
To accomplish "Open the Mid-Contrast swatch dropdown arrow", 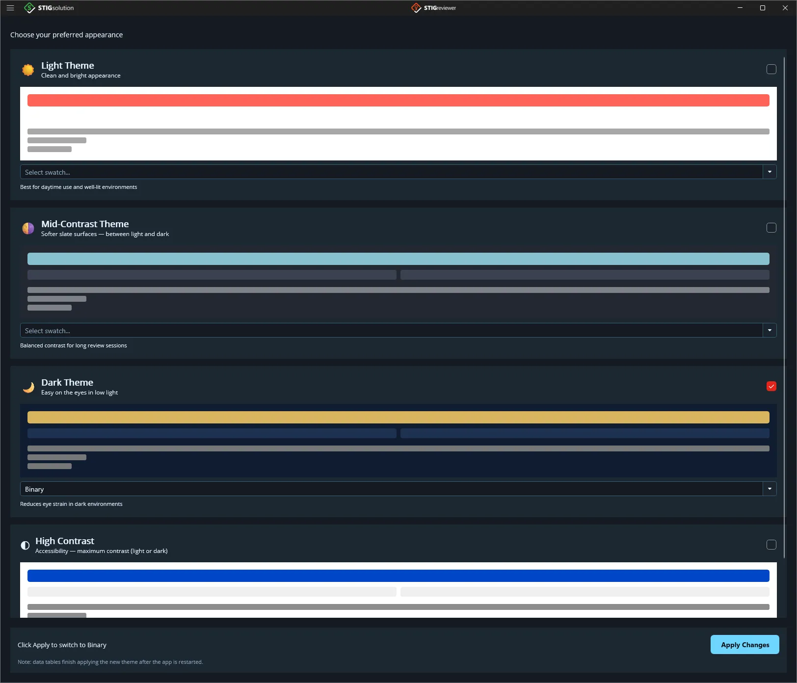I will (x=770, y=331).
